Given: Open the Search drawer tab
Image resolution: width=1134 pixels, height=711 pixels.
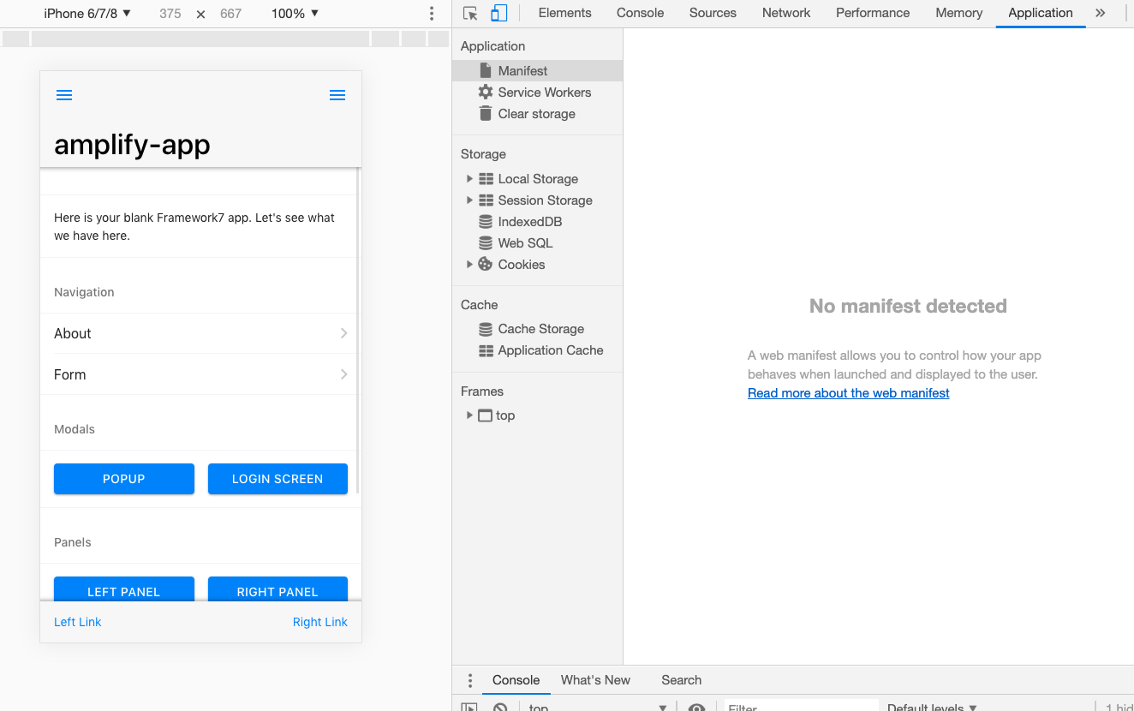Looking at the screenshot, I should (x=681, y=680).
